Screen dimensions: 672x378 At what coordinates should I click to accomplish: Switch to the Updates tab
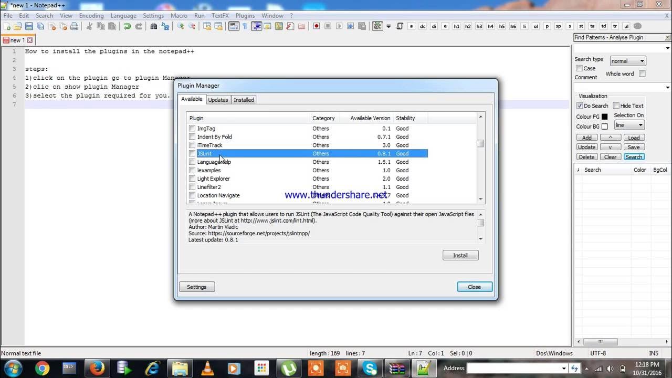point(218,100)
